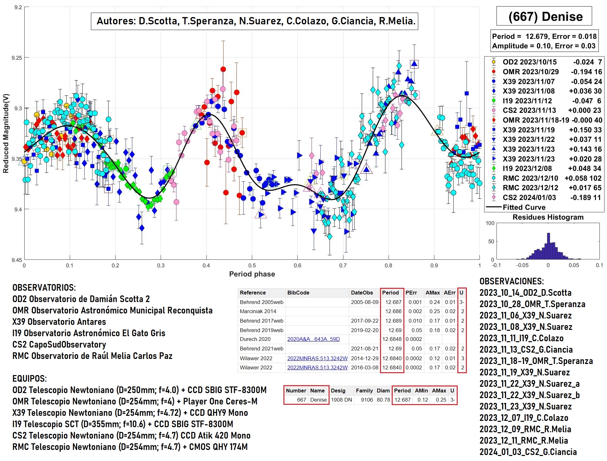Click the EQUIPOS heading
This screenshot has width=607, height=461.
pyautogui.click(x=29, y=379)
